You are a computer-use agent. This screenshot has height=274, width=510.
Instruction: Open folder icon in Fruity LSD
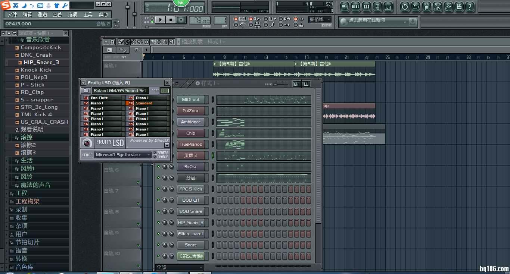click(x=86, y=91)
